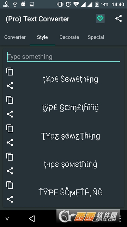This screenshot has width=127, height=227.
Task: Select the Style tab
Action: tap(42, 37)
